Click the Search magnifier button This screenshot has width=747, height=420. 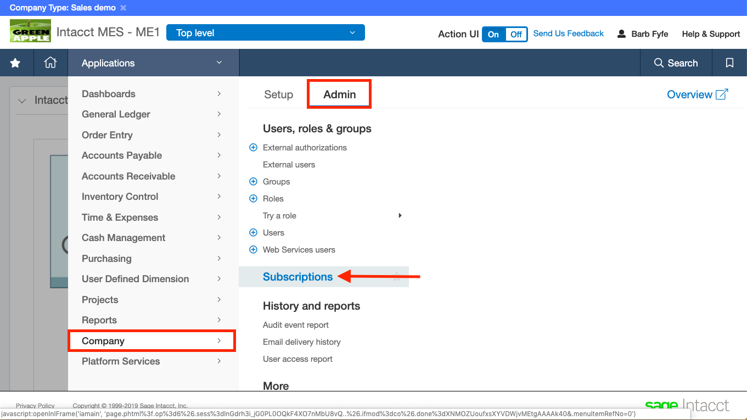(676, 63)
